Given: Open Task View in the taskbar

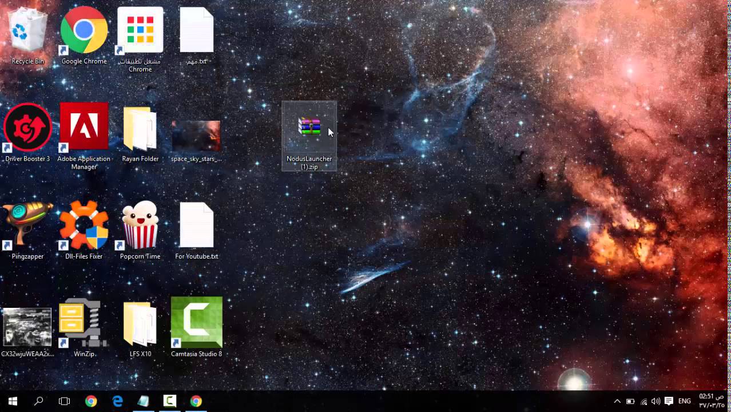Looking at the screenshot, I should pos(65,401).
